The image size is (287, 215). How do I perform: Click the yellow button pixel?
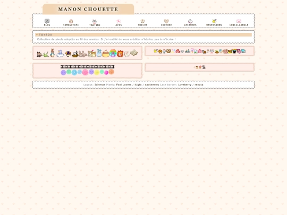point(97,73)
